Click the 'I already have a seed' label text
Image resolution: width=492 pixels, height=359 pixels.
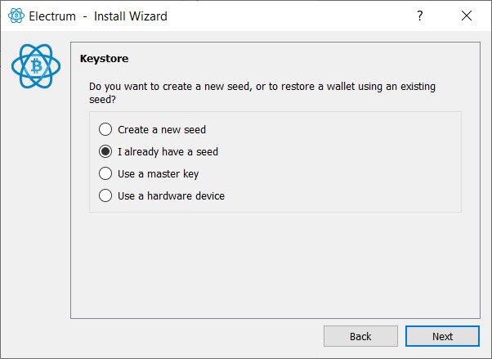tap(168, 151)
